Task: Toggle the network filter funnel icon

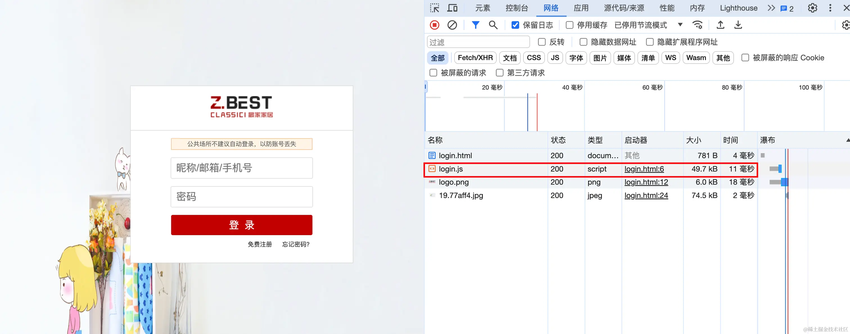Action: tap(475, 25)
